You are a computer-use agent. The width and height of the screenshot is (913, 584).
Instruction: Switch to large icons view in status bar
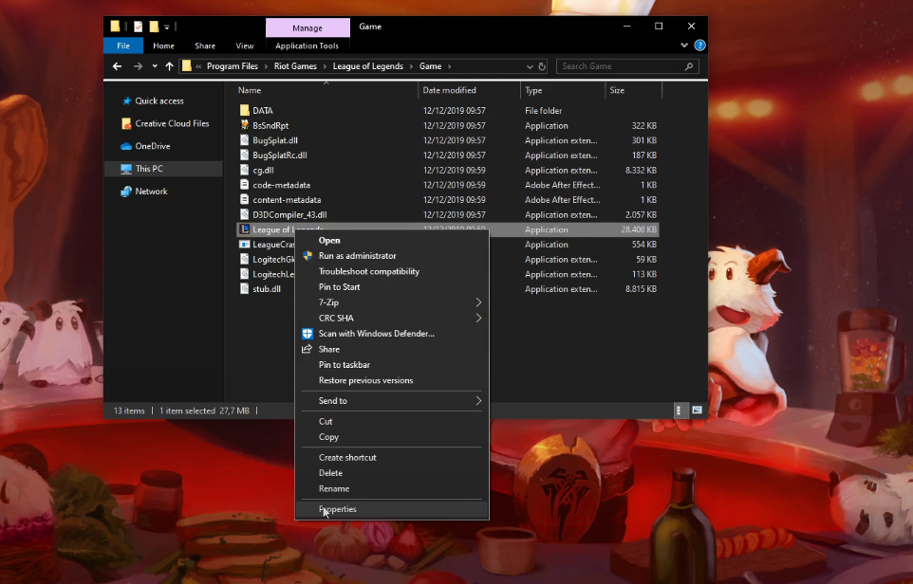(697, 411)
